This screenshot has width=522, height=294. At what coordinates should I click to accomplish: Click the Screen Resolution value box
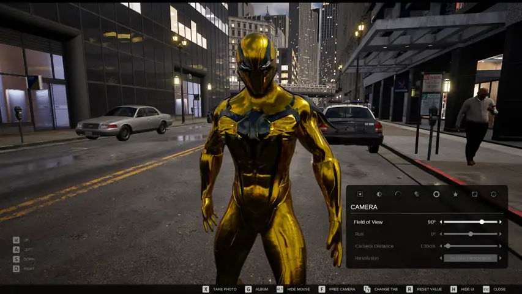471,258
